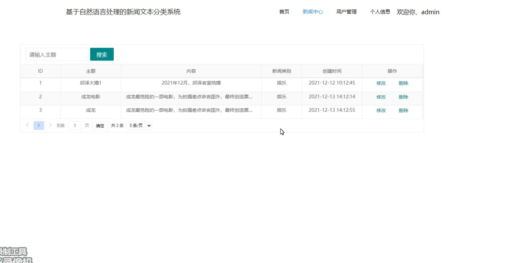Screen dimensions: 511x263
Task: Click the 欢迎你、admin greeting text
Action: coord(418,12)
